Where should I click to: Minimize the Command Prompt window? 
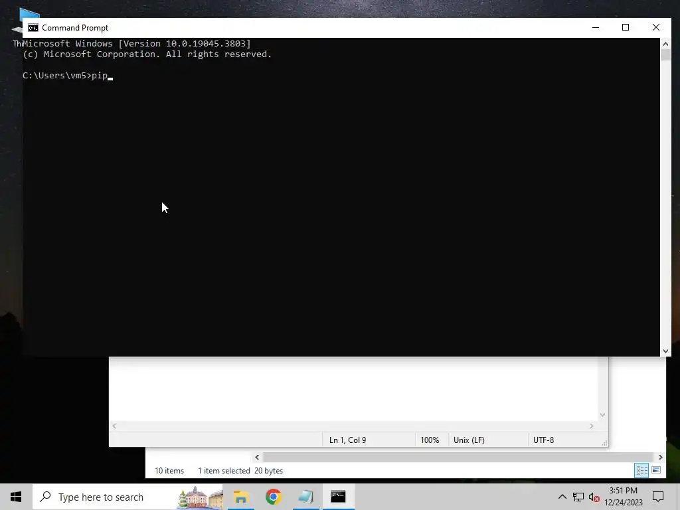596,28
